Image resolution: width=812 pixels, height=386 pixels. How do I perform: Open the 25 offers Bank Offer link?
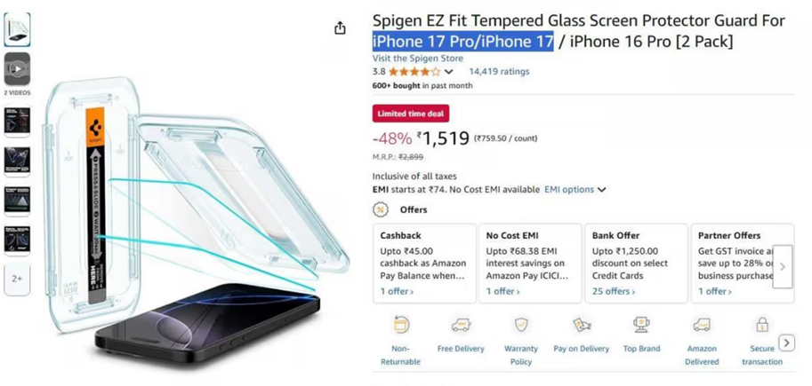(x=613, y=291)
